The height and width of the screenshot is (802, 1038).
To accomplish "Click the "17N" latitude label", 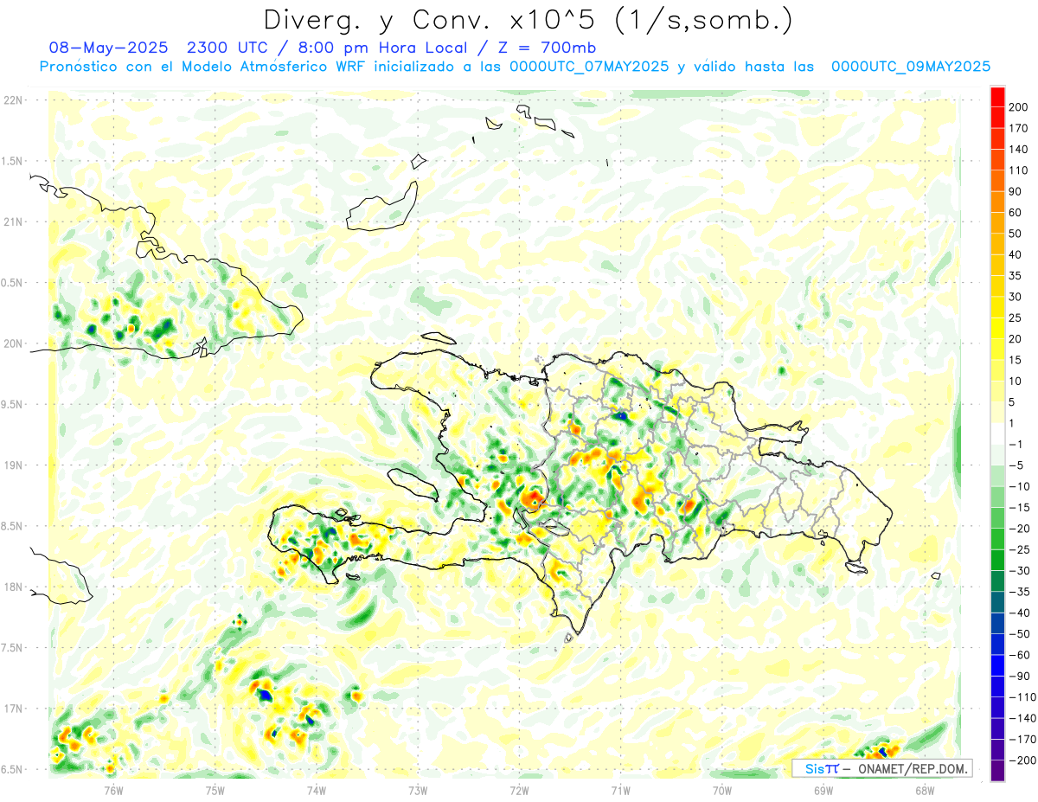I will tap(13, 709).
